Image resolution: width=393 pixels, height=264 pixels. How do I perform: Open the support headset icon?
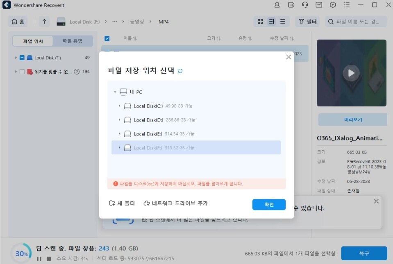click(x=305, y=5)
